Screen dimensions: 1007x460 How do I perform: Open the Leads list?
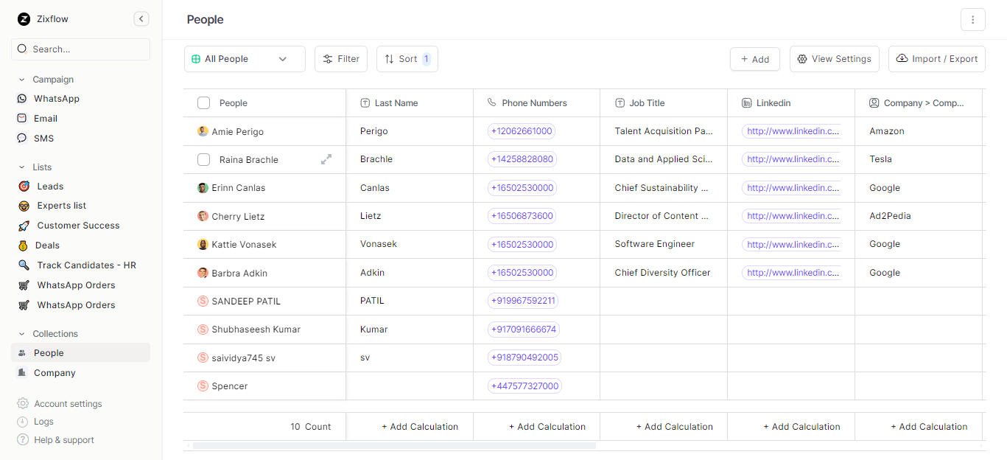[50, 187]
